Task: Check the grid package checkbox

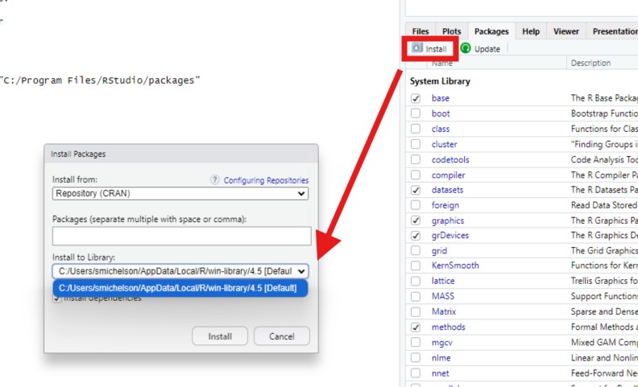Action: click(x=416, y=251)
